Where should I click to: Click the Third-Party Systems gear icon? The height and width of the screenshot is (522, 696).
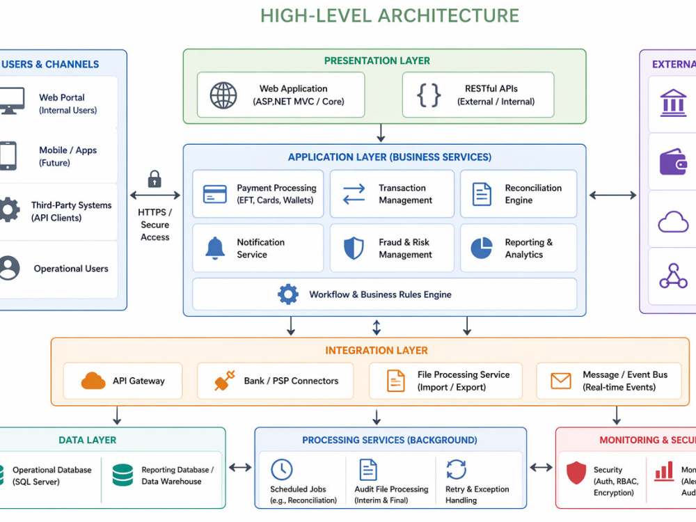[x=9, y=209]
